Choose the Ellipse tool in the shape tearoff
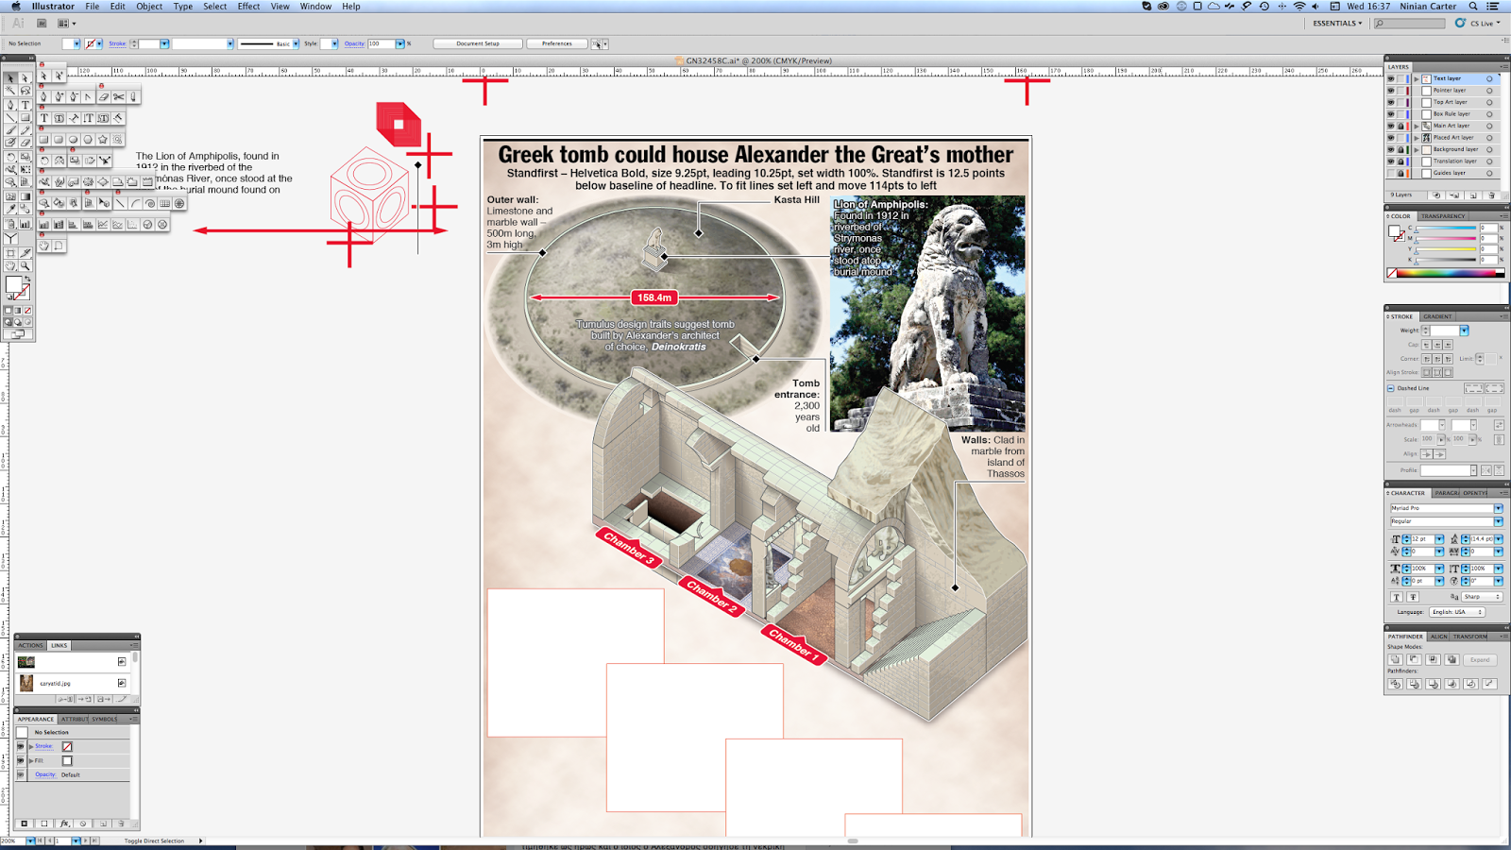The height and width of the screenshot is (850, 1511). [74, 140]
